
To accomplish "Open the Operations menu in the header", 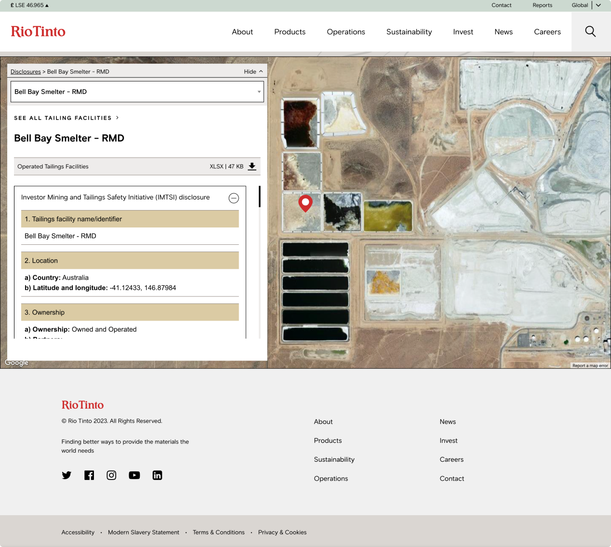I will (345, 32).
